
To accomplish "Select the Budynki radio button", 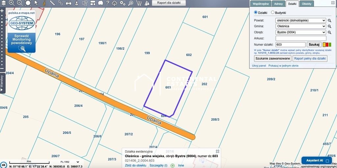I will pos(272,12).
